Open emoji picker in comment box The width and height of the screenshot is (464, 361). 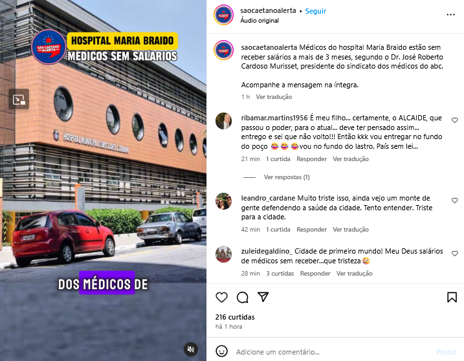point(221,351)
